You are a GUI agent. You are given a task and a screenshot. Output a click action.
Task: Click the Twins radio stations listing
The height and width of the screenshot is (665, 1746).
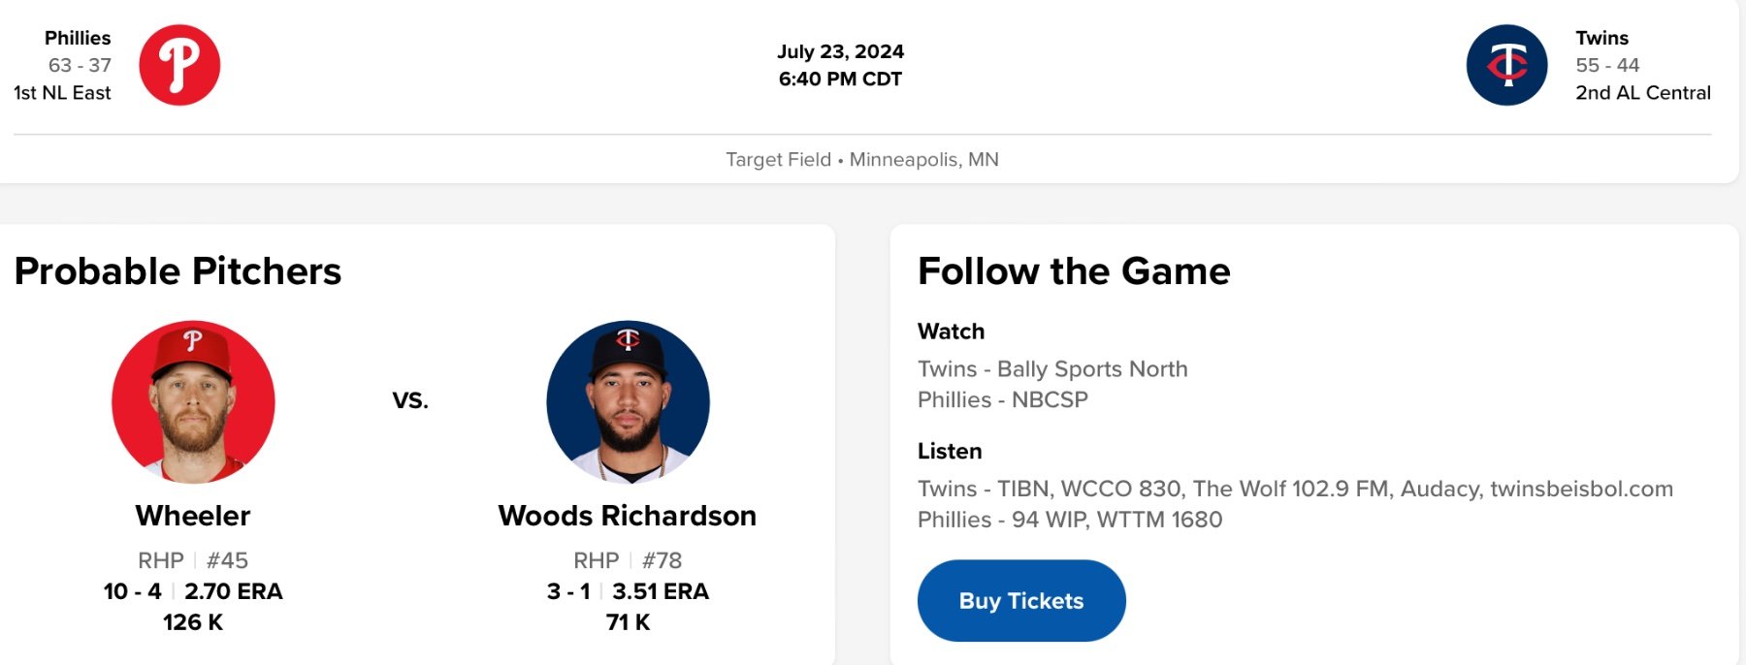tap(1295, 489)
